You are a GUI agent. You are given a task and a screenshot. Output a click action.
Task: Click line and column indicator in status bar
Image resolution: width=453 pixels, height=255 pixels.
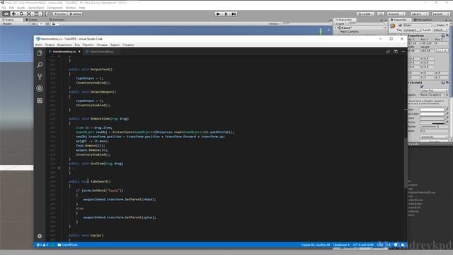point(315,245)
